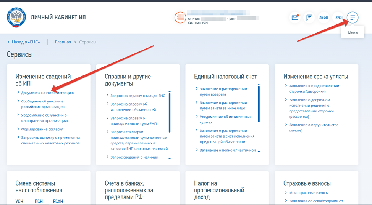Open Заявление об освобождении от link
This screenshot has height=205, width=372.
[316, 201]
